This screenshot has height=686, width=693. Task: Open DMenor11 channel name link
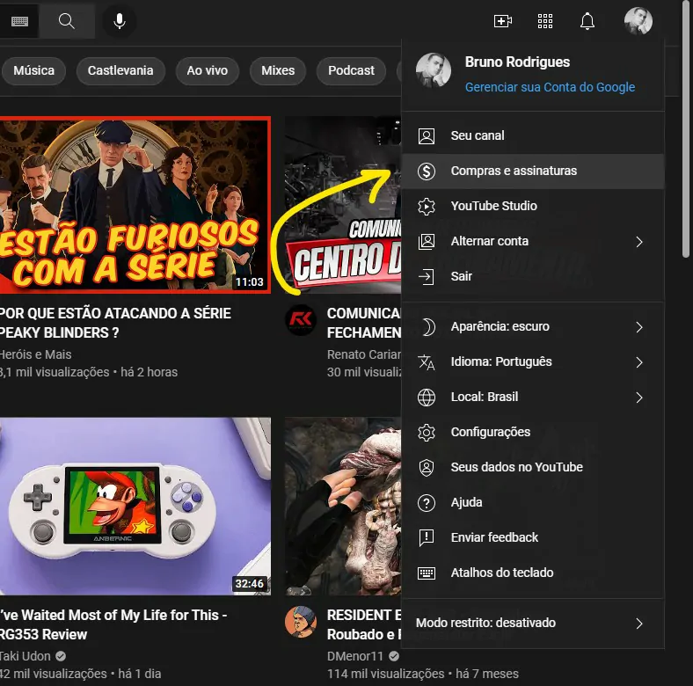click(x=355, y=657)
